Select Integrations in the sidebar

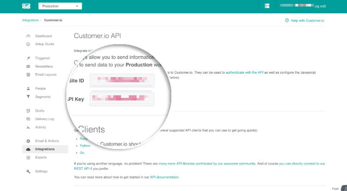pos(45,149)
